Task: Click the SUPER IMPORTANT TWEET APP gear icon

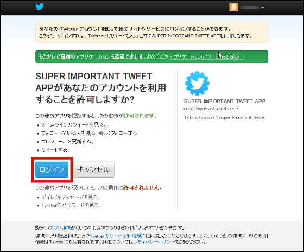Action: click(x=197, y=84)
